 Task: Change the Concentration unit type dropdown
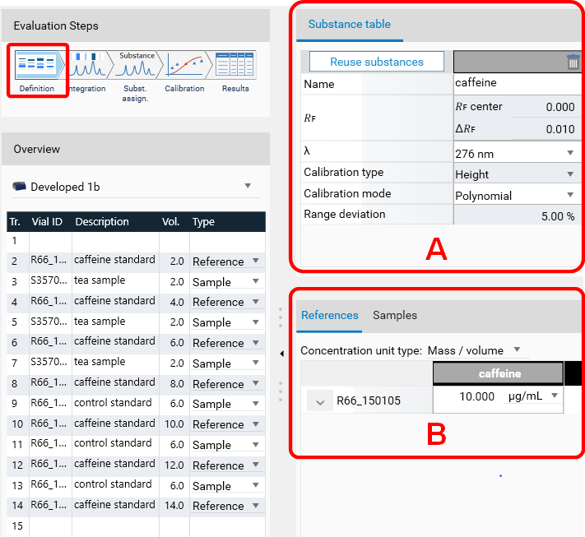pyautogui.click(x=517, y=350)
